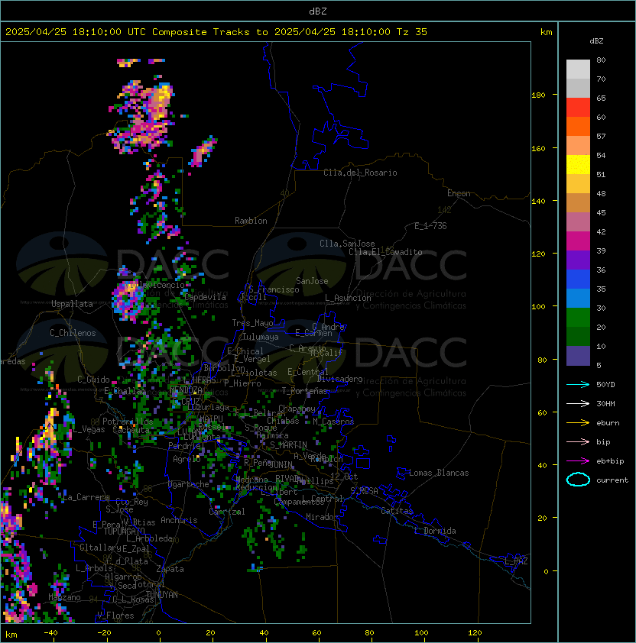Click the 'C_Guido' location label
This screenshot has width=636, height=643.
(93, 380)
